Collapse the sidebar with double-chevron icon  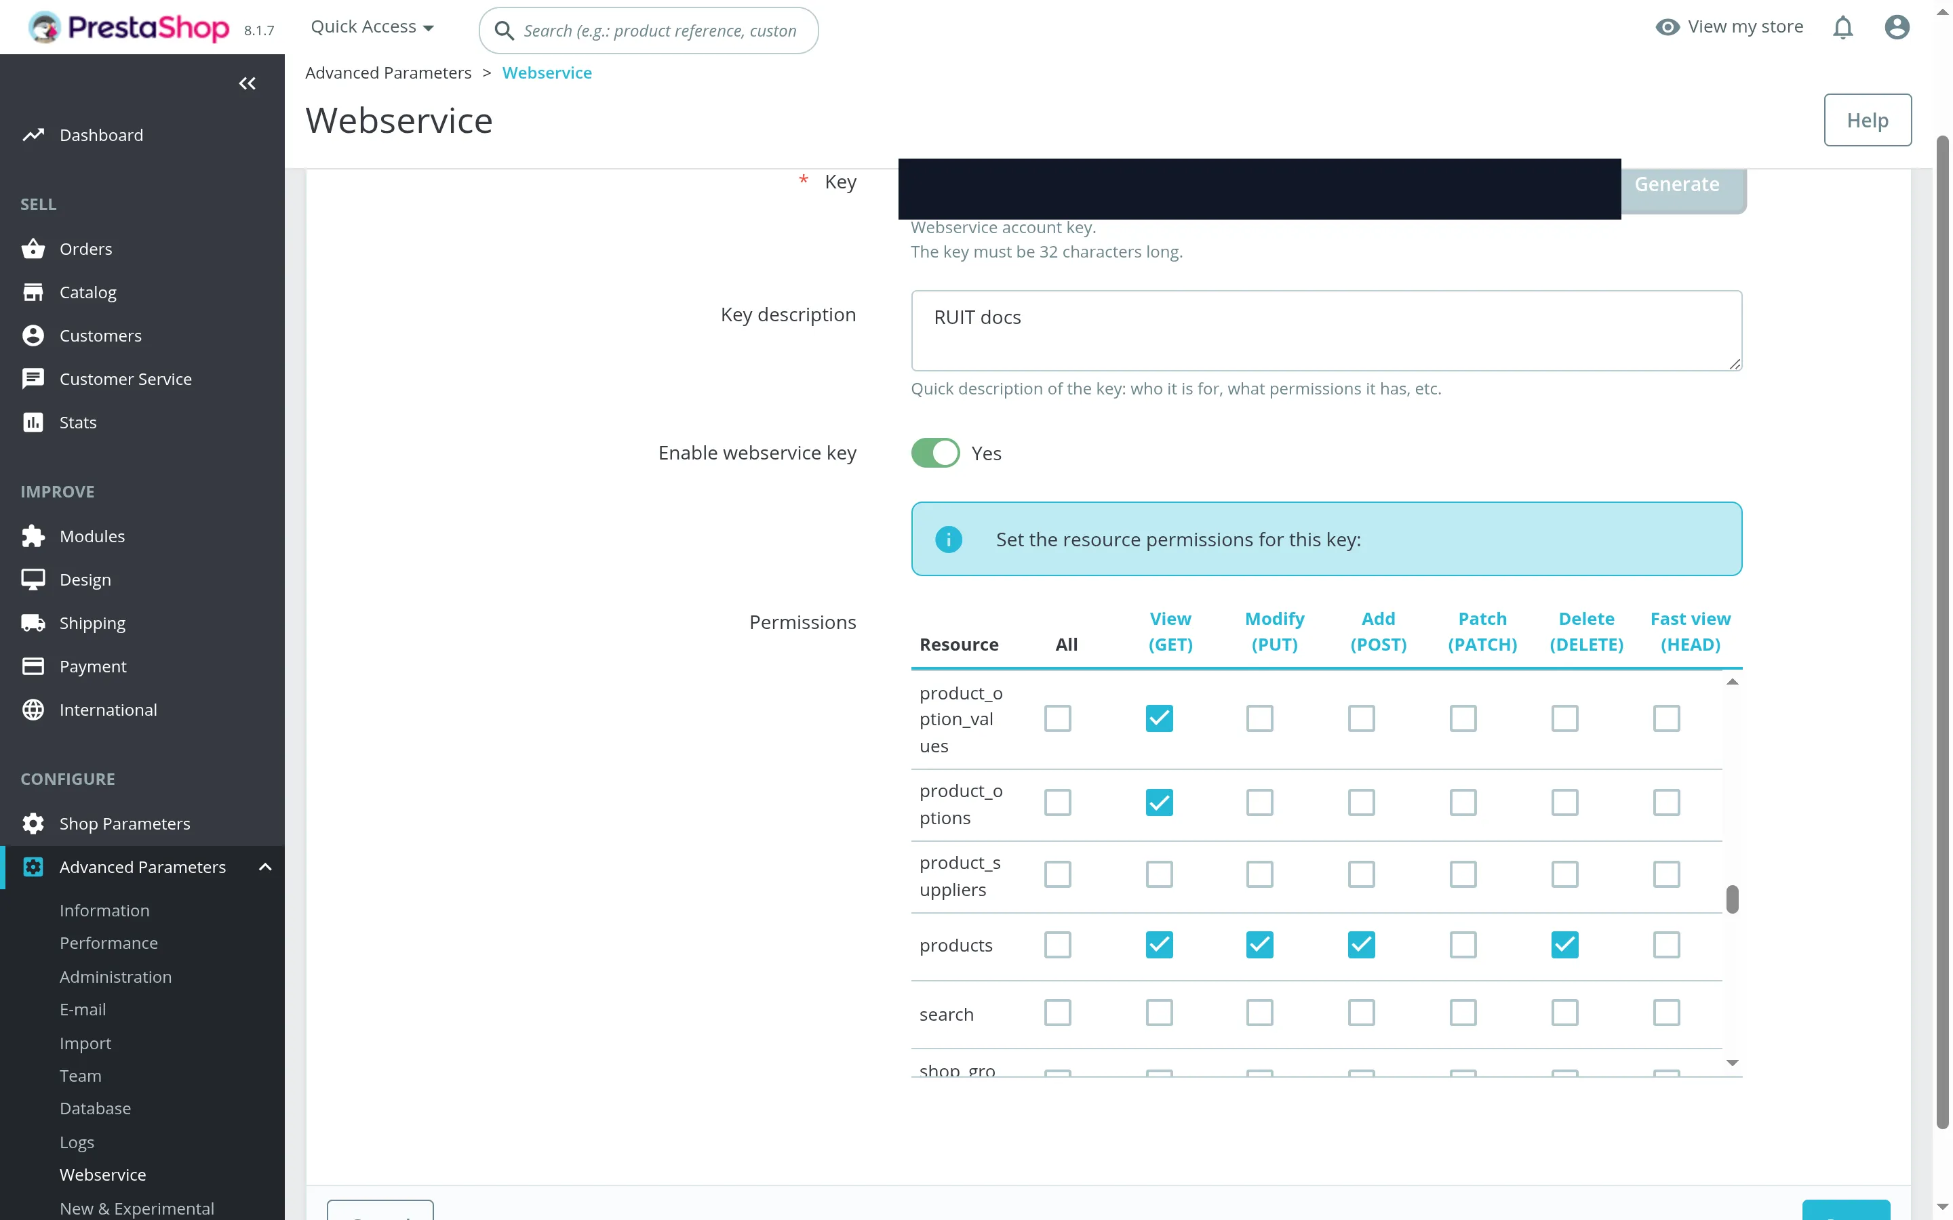[247, 83]
